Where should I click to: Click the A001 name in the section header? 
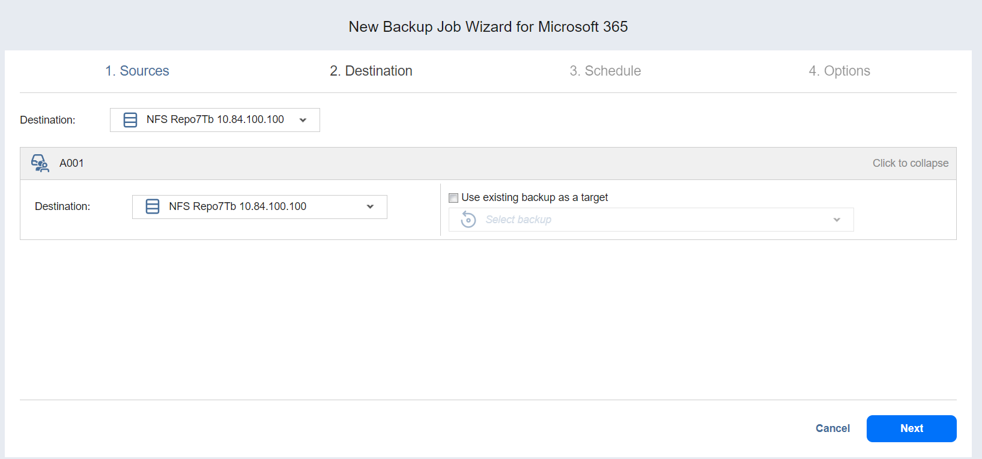[71, 163]
